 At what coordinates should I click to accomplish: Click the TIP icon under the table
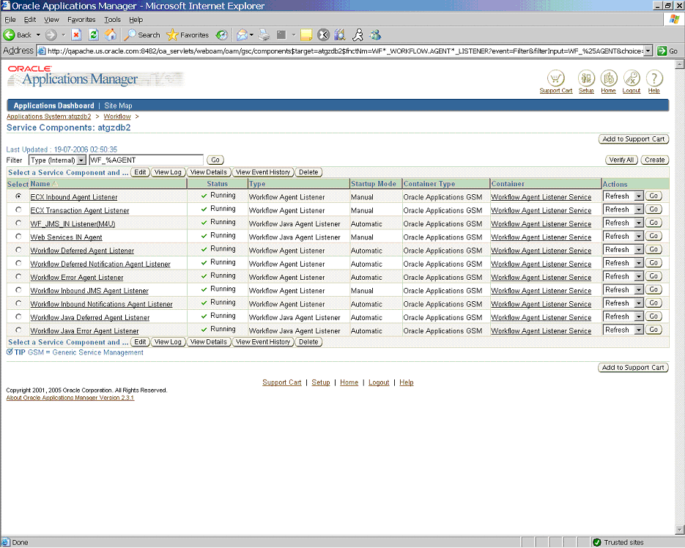tap(10, 352)
